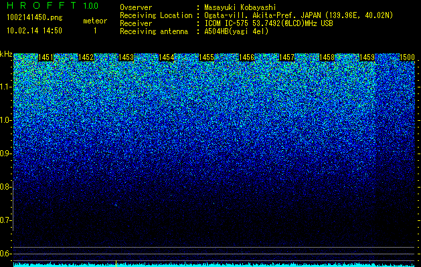Click the HROFFT 1.0.0 title text
421x267 pixels.
pyautogui.click(x=52, y=5)
